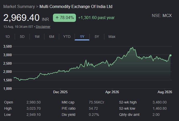Image resolution: width=179 pixels, height=121 pixels.
Task: Select the 5D time range tab
Action: [22, 37]
